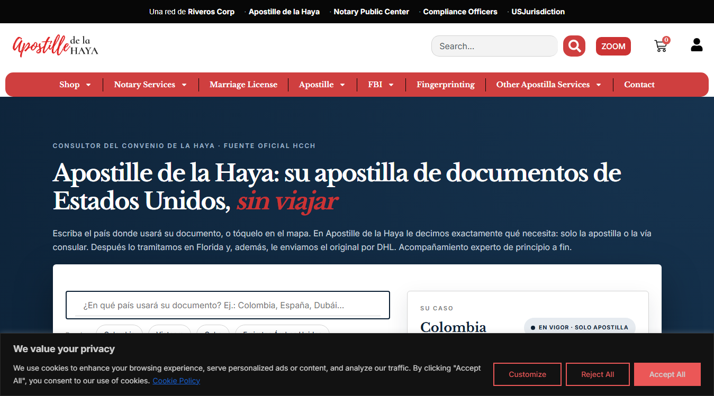
Task: Click the 'We value your privacy' heading
Action: click(x=64, y=349)
